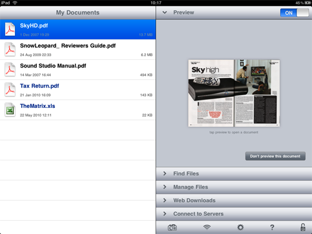The height and width of the screenshot is (234, 312).
Task: Select Sound Studio Manual.pdf file name
Action: tap(53, 66)
